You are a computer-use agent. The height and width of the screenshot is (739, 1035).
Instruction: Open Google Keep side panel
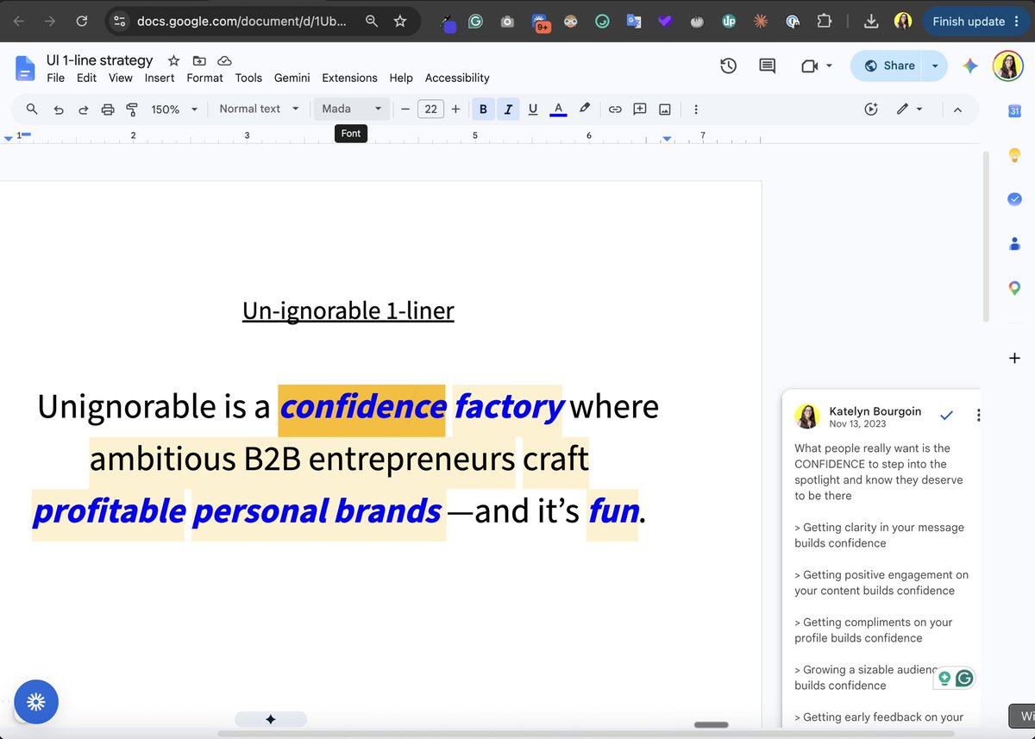pyautogui.click(x=1014, y=154)
